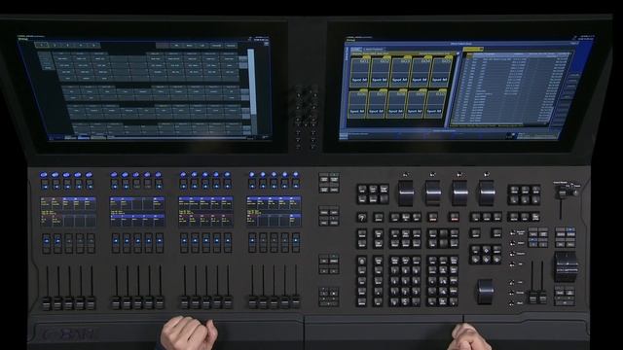Click first blue rotary knob in leftmost bank
Viewport: 623px width, 350px height.
pyautogui.click(x=44, y=175)
